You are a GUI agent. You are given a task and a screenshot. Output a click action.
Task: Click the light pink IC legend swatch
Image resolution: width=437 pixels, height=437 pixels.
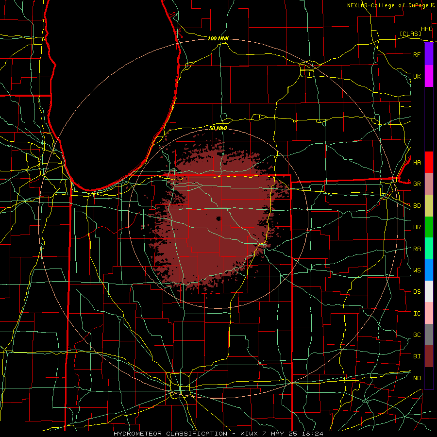[429, 313]
